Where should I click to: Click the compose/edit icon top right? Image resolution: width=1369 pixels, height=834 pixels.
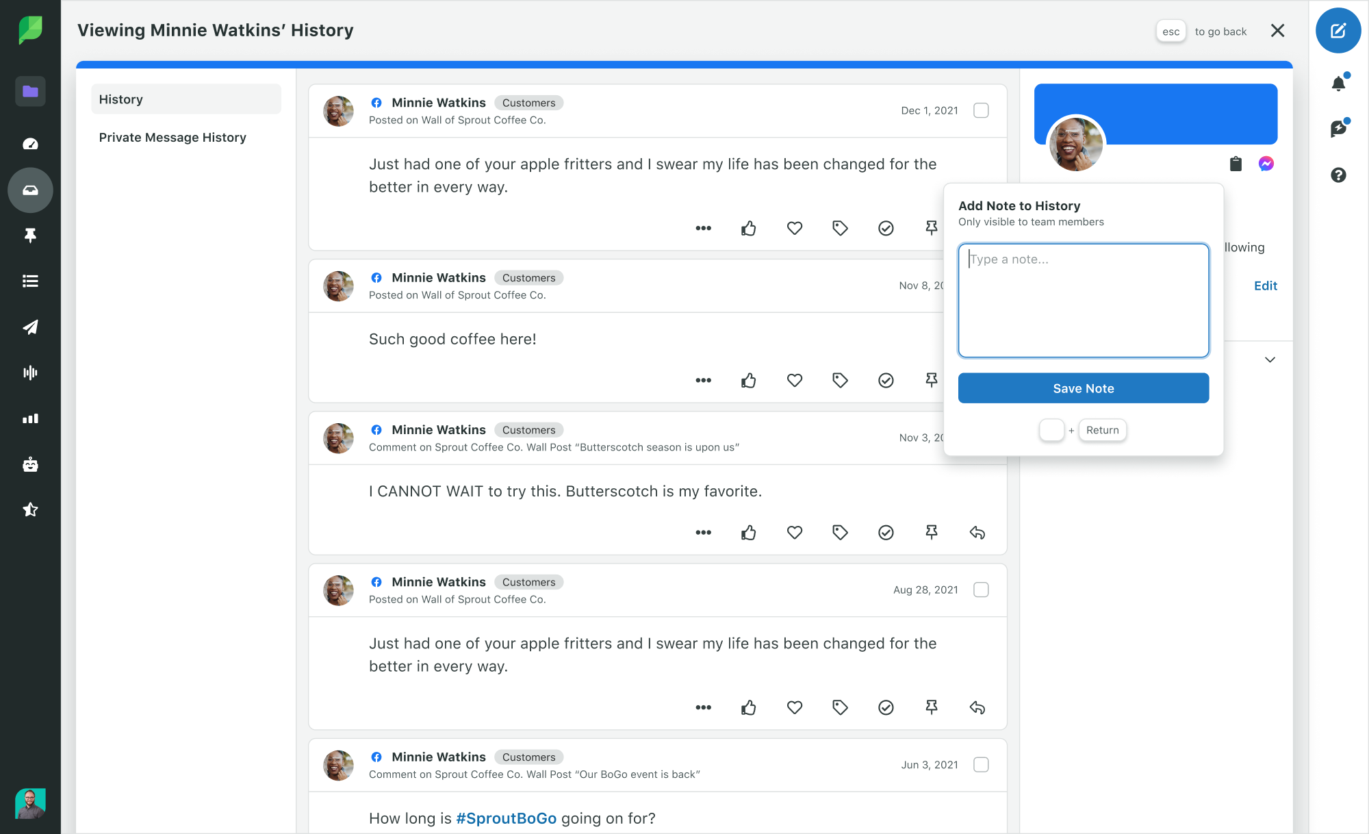click(1339, 30)
